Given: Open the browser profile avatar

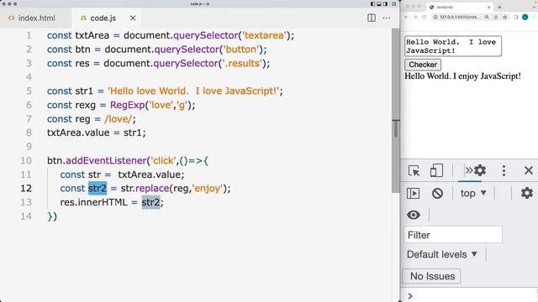Looking at the screenshot, I should 525,17.
